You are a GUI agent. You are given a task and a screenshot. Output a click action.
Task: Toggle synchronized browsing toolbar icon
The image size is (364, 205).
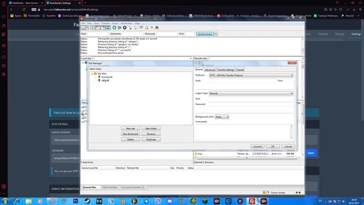click(152, 28)
